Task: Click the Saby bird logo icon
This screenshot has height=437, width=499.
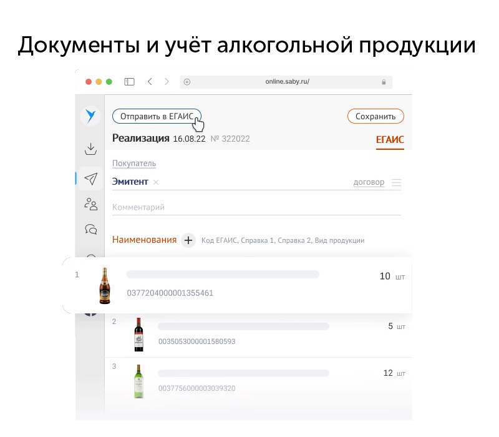Action: point(90,116)
